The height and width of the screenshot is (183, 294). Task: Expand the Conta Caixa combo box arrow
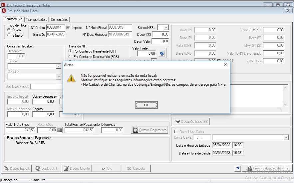pyautogui.click(x=286, y=138)
